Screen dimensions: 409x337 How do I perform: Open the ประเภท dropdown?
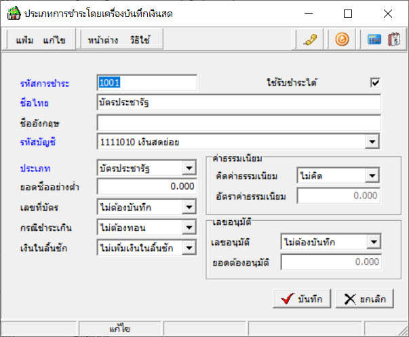(x=189, y=168)
